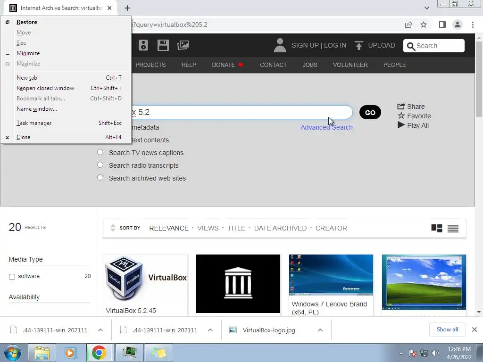
Task: Switch to list view icon
Action: click(x=453, y=229)
